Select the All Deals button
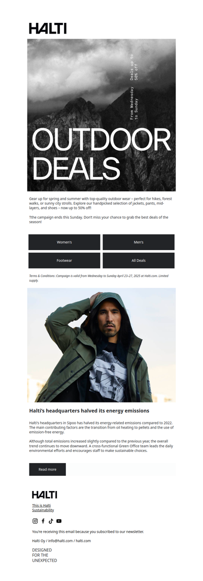 pos(139,260)
